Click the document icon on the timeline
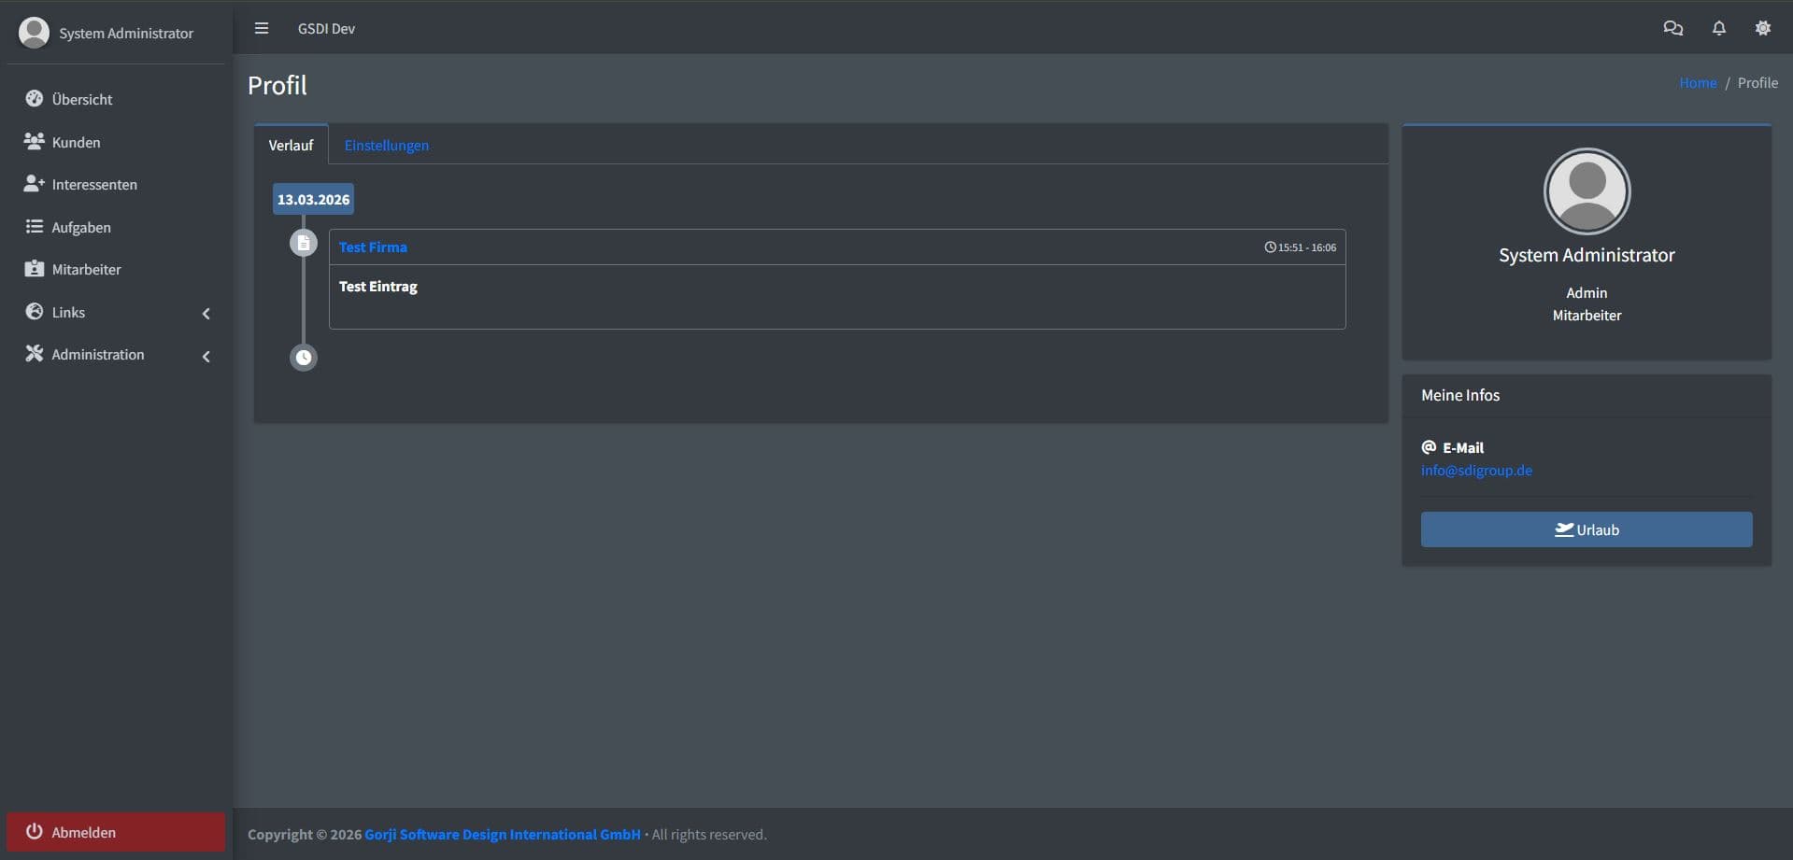Image resolution: width=1793 pixels, height=860 pixels. click(304, 243)
